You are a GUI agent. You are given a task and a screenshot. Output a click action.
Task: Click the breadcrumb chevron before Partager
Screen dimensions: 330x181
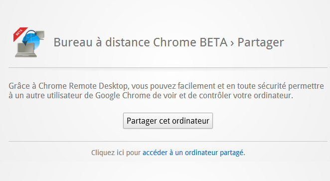click(232, 43)
